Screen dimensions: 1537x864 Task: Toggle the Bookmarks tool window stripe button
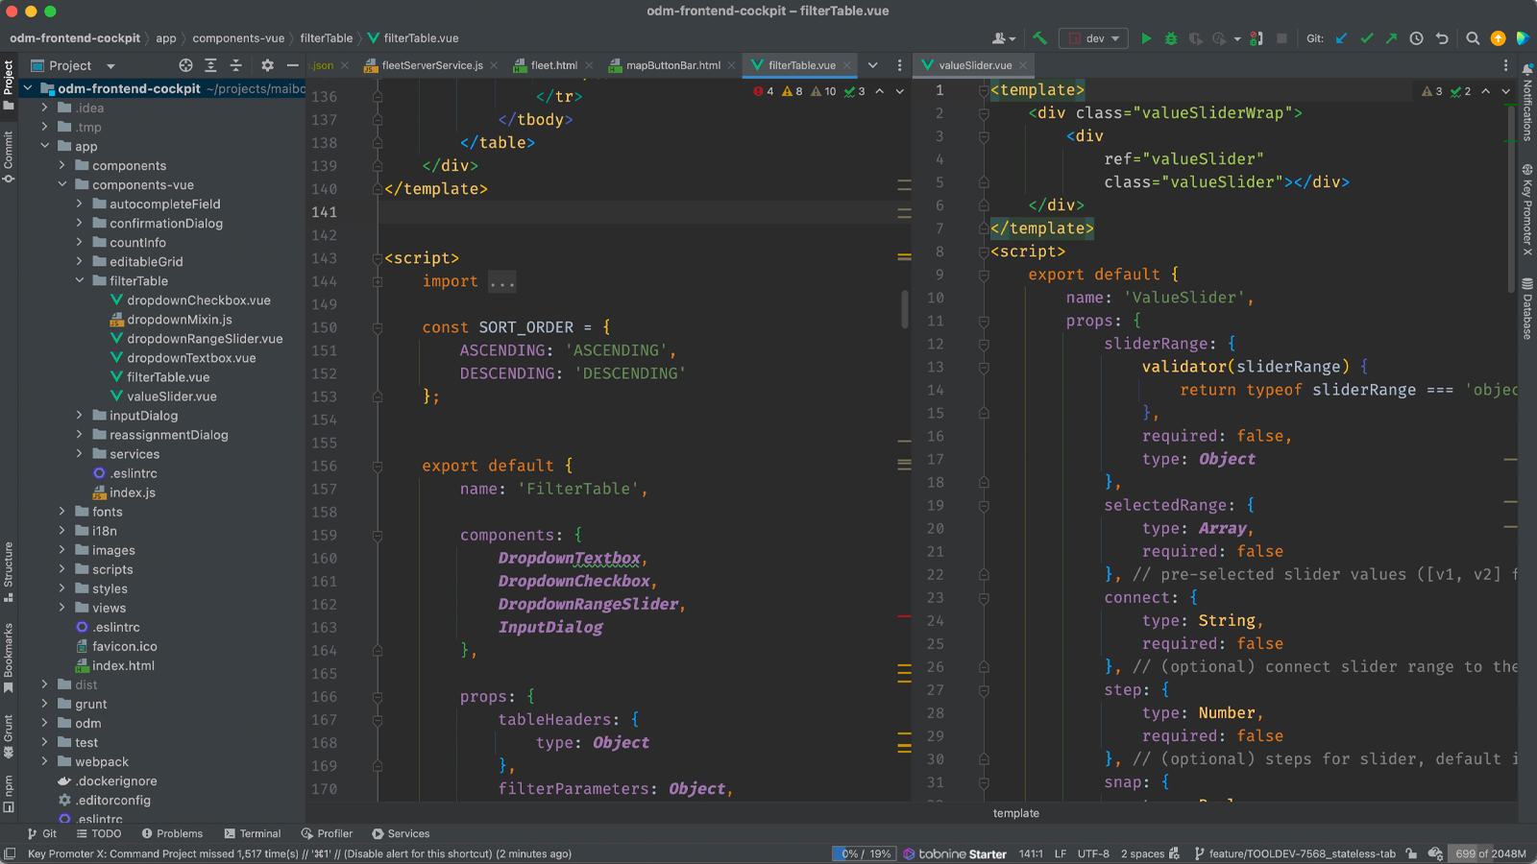[9, 658]
